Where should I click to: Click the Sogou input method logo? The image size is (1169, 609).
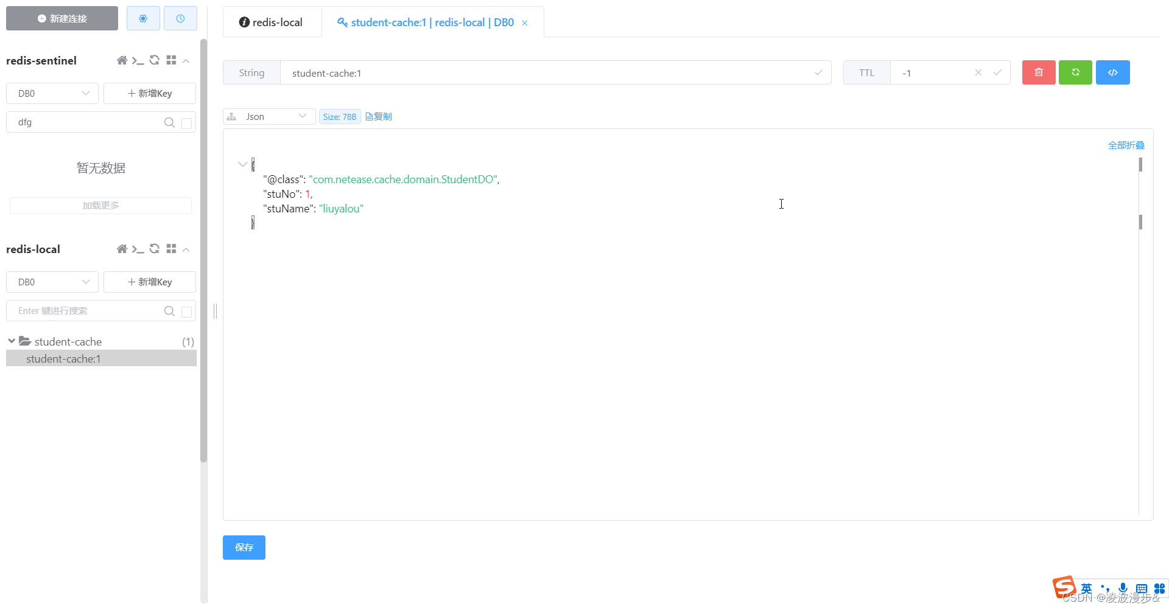(1065, 587)
